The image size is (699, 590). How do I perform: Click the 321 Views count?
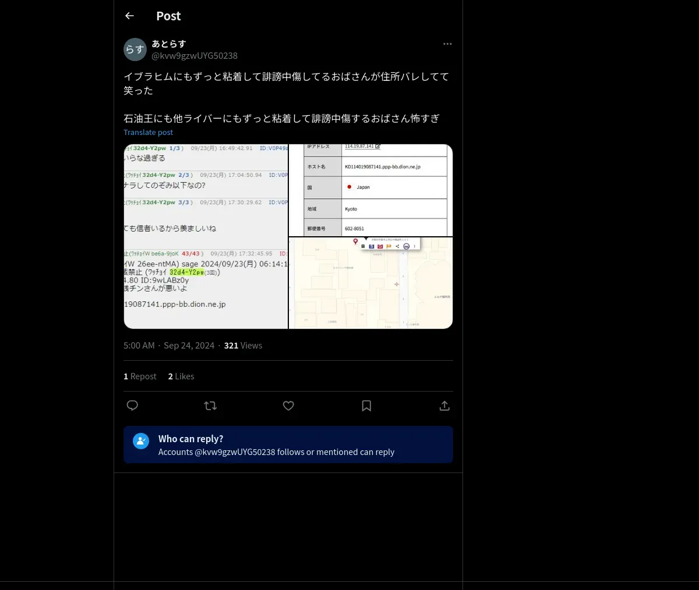point(243,345)
